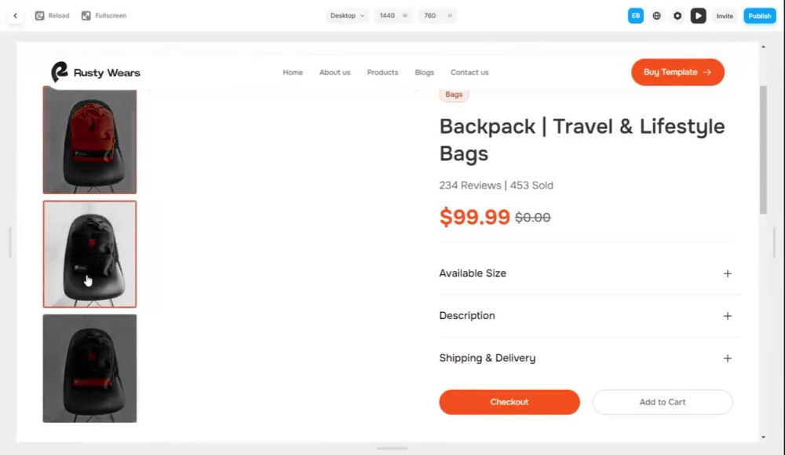
Task: Open the globe language icon
Action: point(656,16)
